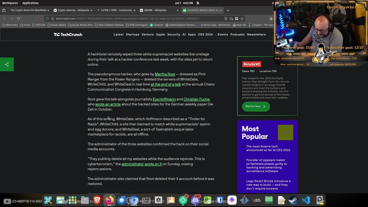This screenshot has width=368, height=207.
Task: Switch to The Crypto Anarchist Manifesto tab
Action: coord(28,10)
